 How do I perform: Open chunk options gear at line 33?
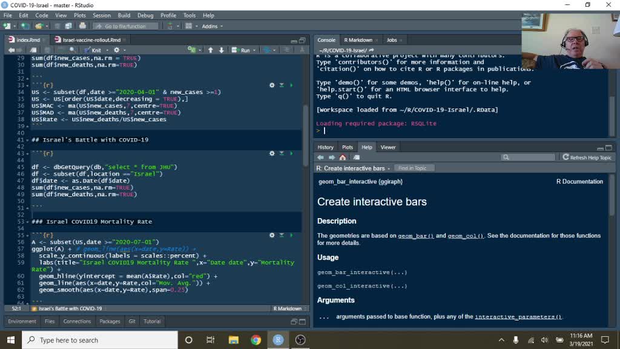tap(272, 85)
